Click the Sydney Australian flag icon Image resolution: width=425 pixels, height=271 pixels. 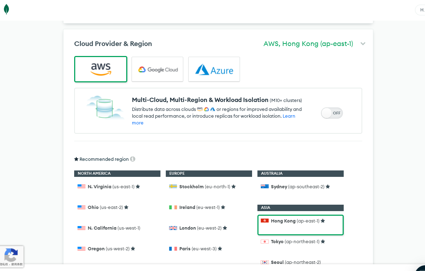coord(265,186)
